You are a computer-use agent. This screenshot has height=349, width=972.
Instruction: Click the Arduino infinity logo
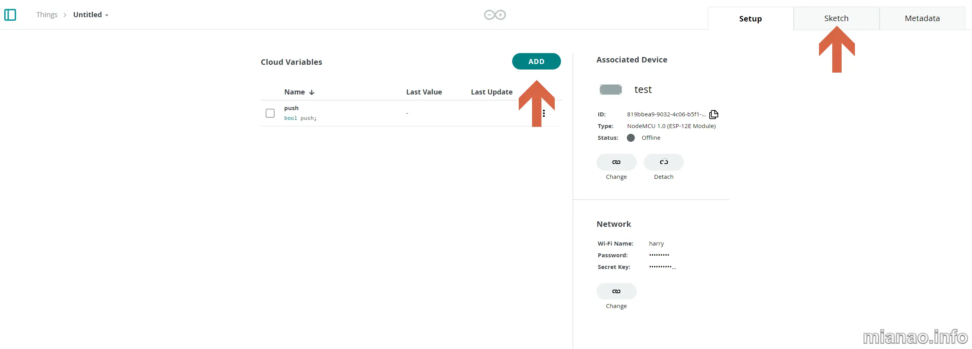point(495,15)
